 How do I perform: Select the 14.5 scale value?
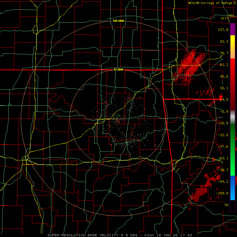tap(224, 100)
